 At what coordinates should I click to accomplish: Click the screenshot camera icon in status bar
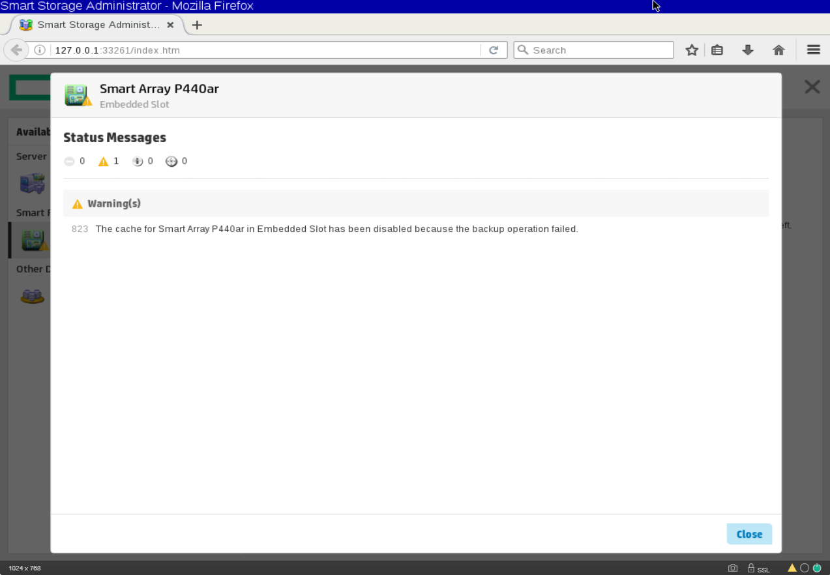click(733, 568)
